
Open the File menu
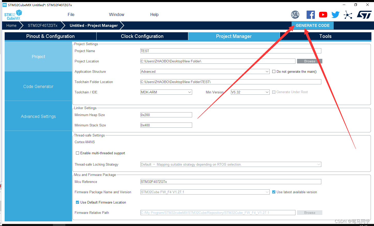(71, 15)
